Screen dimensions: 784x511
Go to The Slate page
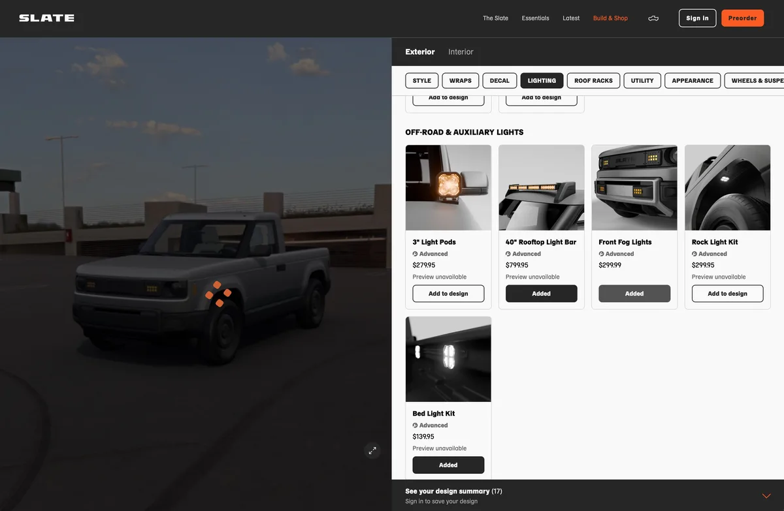tap(495, 18)
